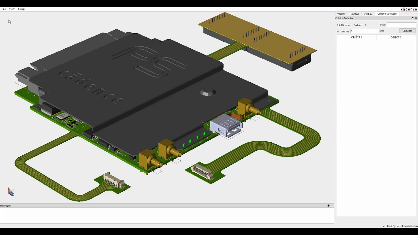Open the Setup menu
Screen dimensions: 418x235
(21, 9)
